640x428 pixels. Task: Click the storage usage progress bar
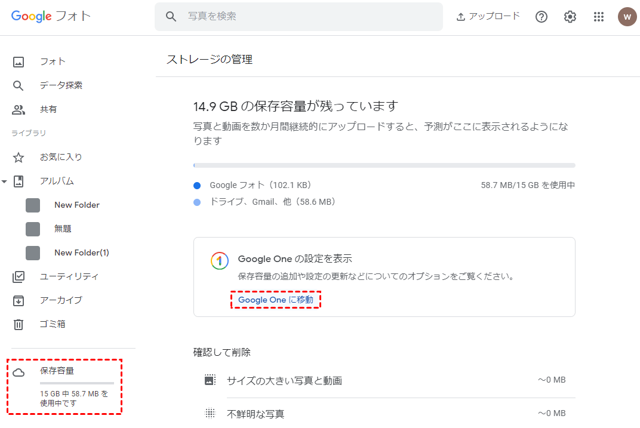pos(384,165)
